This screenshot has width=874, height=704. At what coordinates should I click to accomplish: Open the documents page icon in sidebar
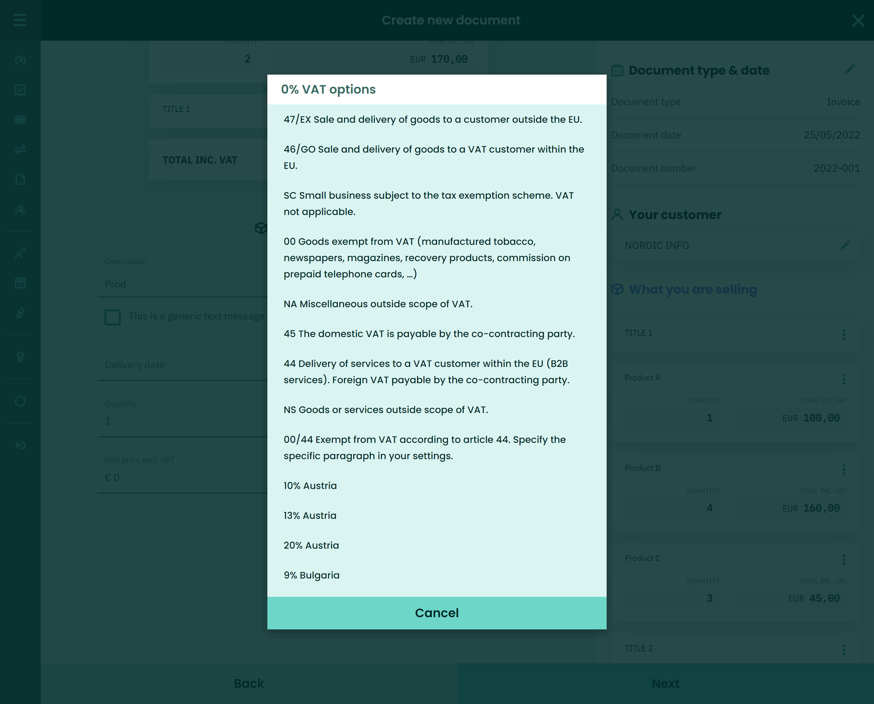point(20,179)
